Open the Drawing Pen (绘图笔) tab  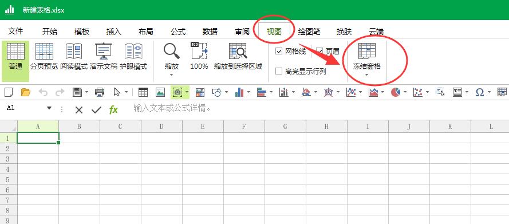pyautogui.click(x=309, y=32)
